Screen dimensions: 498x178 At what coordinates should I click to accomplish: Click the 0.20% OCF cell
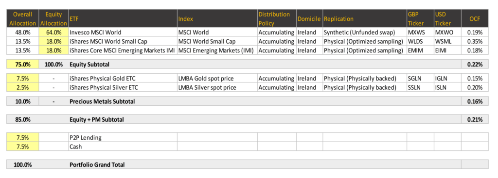point(475,87)
